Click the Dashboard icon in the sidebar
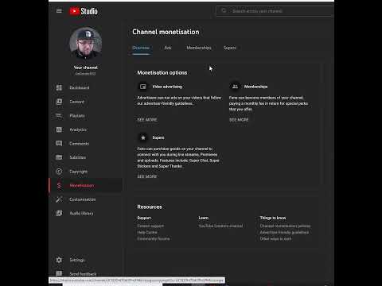Viewport: 382px width, 286px height. (x=59, y=87)
